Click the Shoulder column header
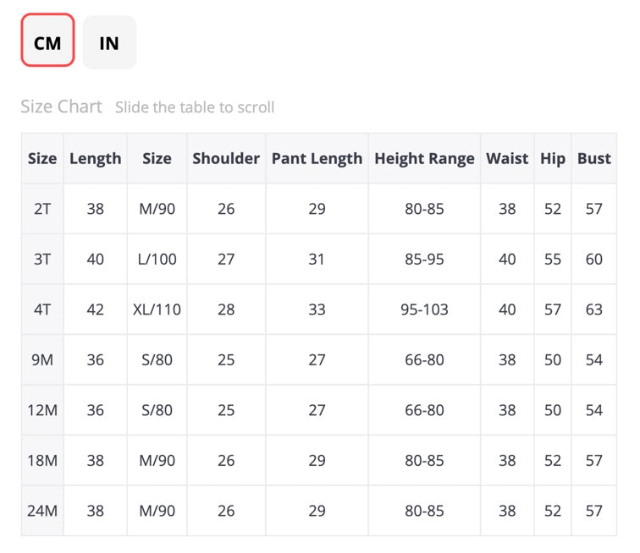640x553 pixels. click(x=226, y=158)
